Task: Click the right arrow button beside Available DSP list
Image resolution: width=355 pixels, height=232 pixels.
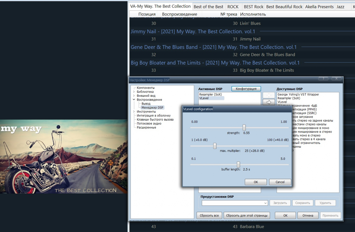Action: (x=269, y=102)
